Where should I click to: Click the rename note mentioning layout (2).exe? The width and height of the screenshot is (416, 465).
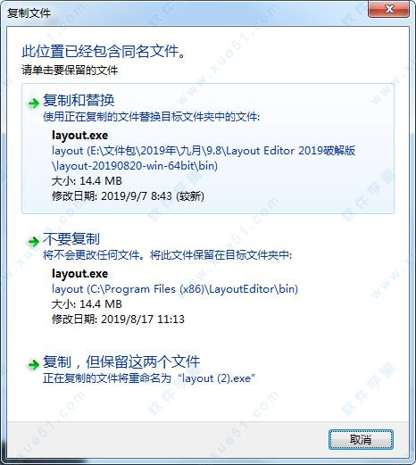pyautogui.click(x=149, y=378)
